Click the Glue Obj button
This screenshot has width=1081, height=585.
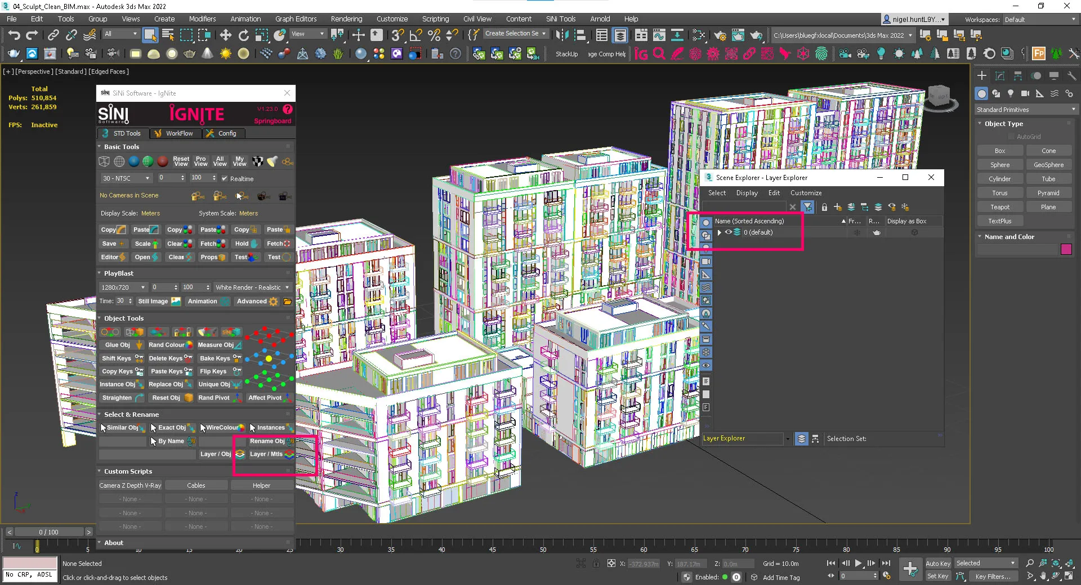tap(122, 345)
